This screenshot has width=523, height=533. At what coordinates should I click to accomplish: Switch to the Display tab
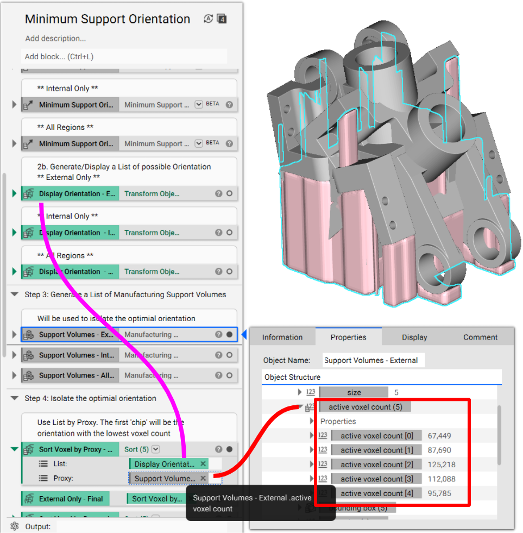[414, 337]
